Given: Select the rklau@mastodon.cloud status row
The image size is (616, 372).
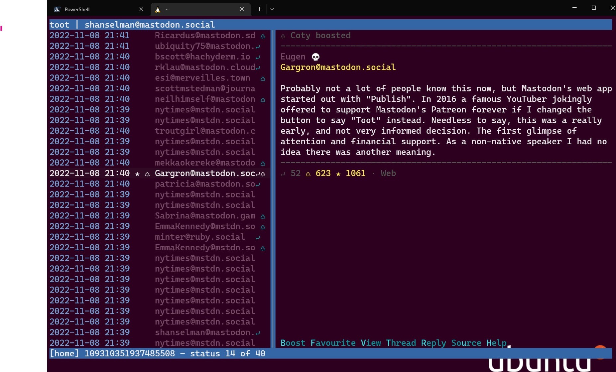Looking at the screenshot, I should (x=158, y=67).
